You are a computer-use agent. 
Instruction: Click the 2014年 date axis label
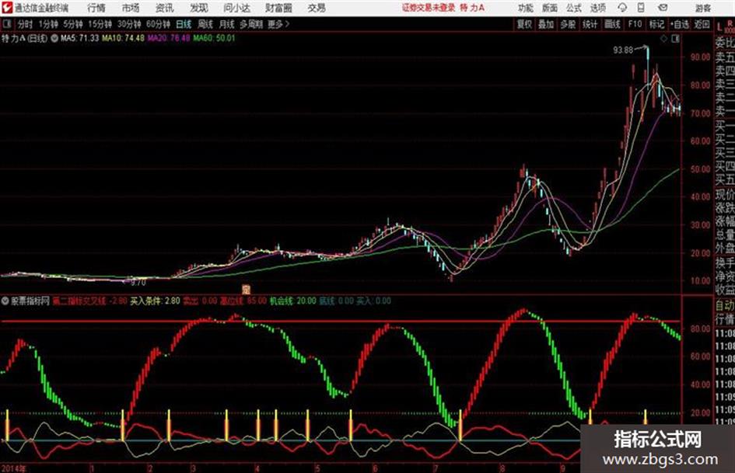14,468
